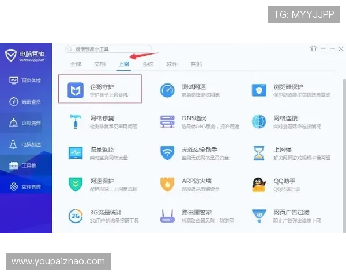Launch the QQ助手 penguin icon

[x=259, y=185]
